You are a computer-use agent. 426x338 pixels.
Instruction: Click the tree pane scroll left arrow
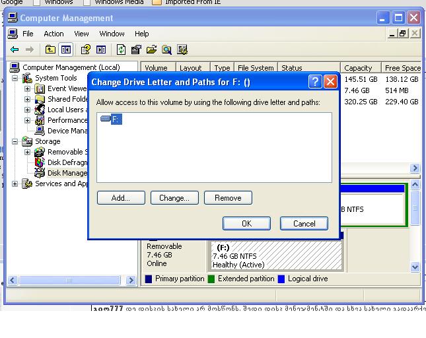(13, 280)
